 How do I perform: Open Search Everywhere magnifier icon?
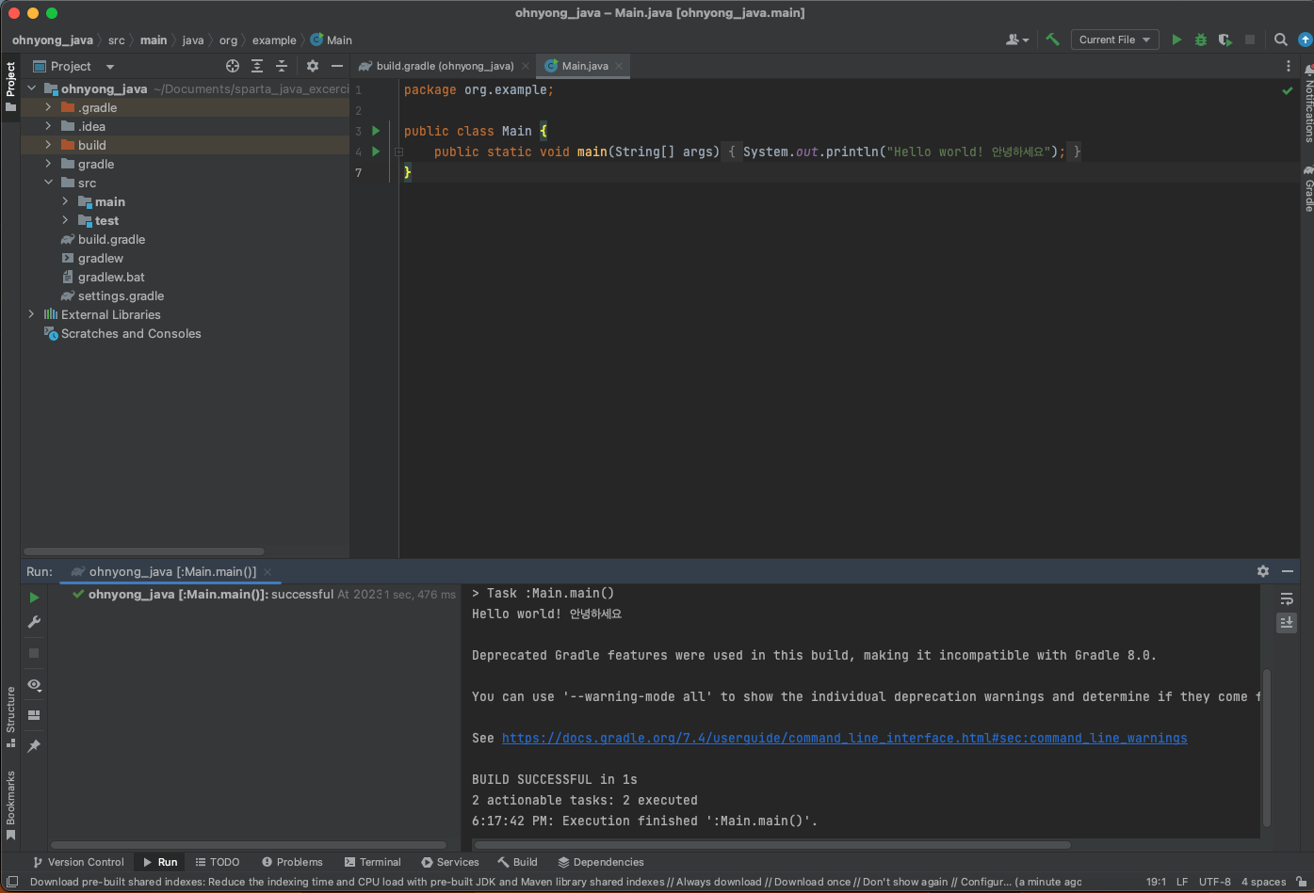[1281, 40]
